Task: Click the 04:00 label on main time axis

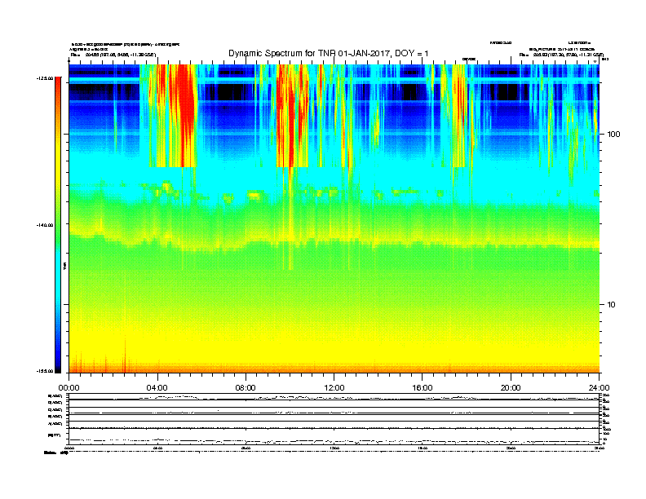Action: (157, 388)
